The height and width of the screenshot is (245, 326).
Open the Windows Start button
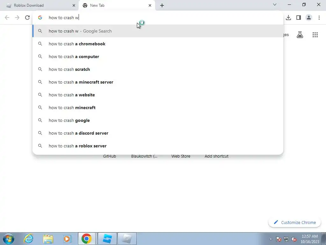point(9,239)
